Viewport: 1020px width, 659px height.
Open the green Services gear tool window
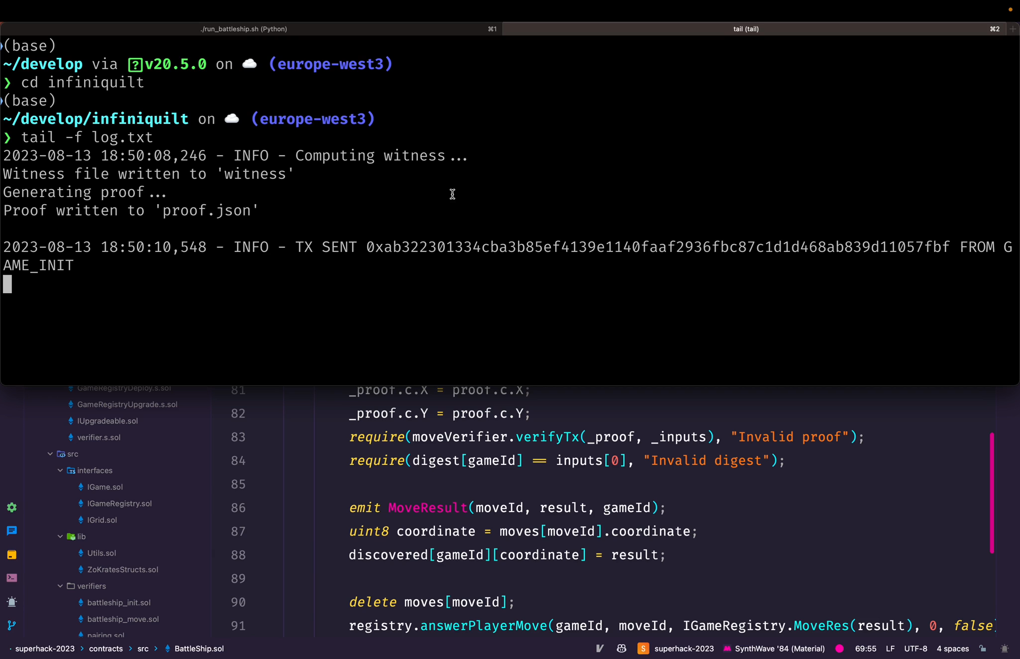pyautogui.click(x=12, y=507)
